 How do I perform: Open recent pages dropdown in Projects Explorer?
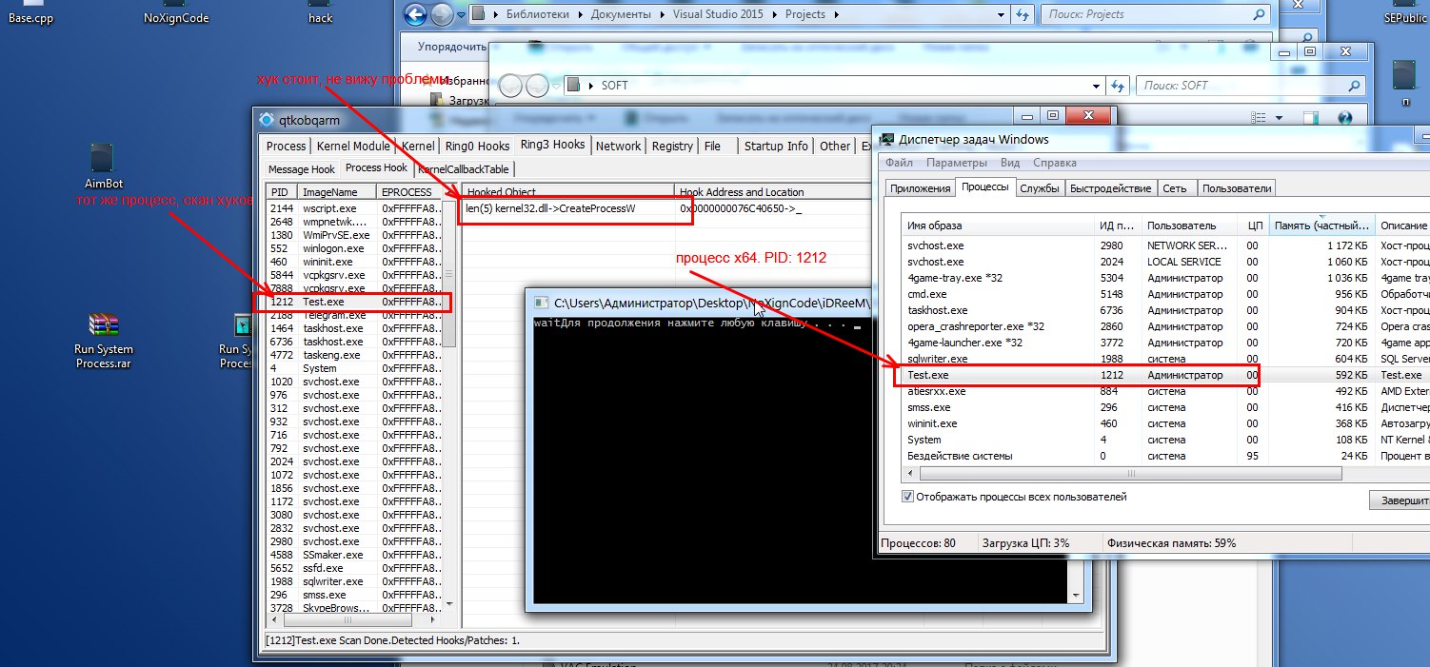tap(461, 15)
